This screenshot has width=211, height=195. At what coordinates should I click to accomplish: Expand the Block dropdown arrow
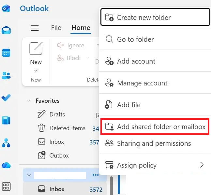coord(88,58)
